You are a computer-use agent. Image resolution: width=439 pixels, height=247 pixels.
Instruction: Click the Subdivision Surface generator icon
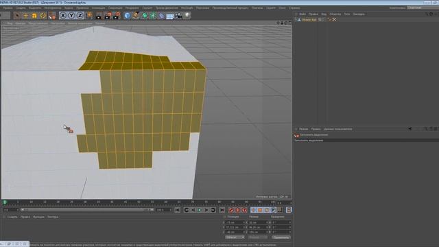pyautogui.click(x=145, y=16)
